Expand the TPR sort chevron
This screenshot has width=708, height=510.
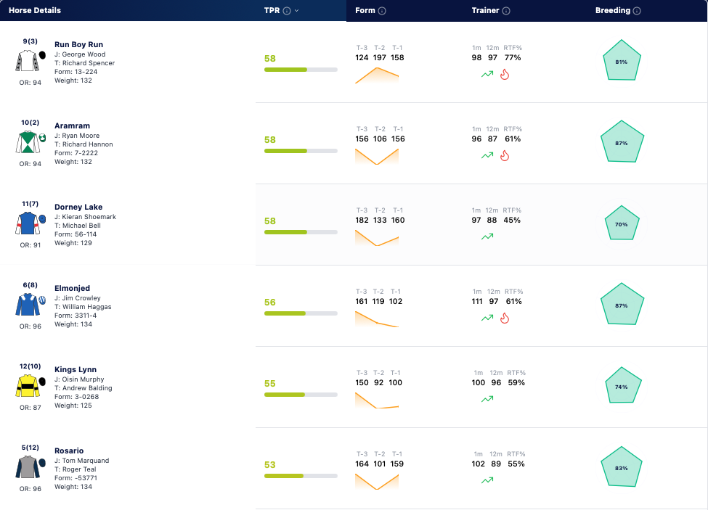point(297,11)
